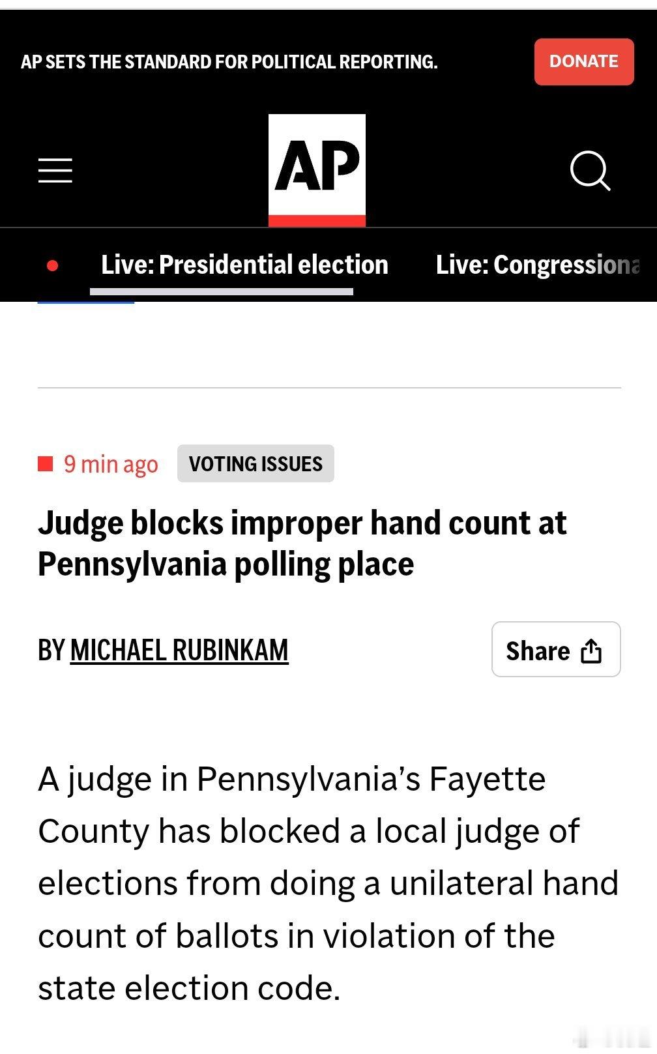This screenshot has width=657, height=1054.
Task: Open the Judge blocks improper hand count headline
Action: pos(302,543)
